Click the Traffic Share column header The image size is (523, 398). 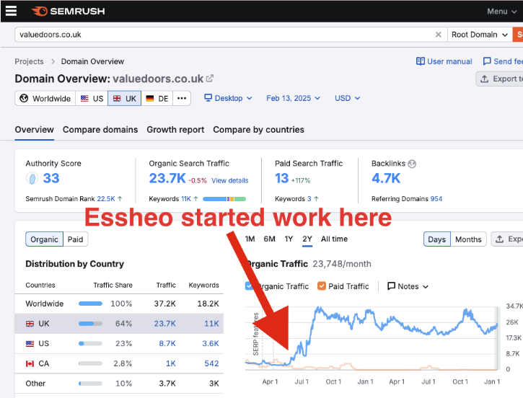point(113,286)
